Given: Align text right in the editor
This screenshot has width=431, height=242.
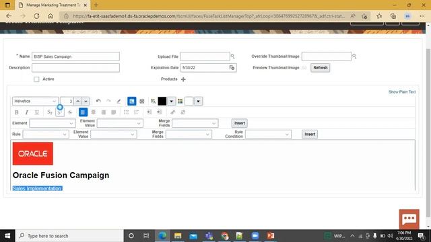Looking at the screenshot, I should (x=103, y=112).
